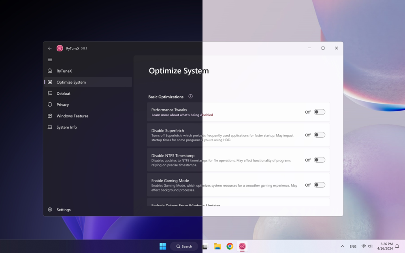Expand hidden icons in the system tray

(x=342, y=246)
